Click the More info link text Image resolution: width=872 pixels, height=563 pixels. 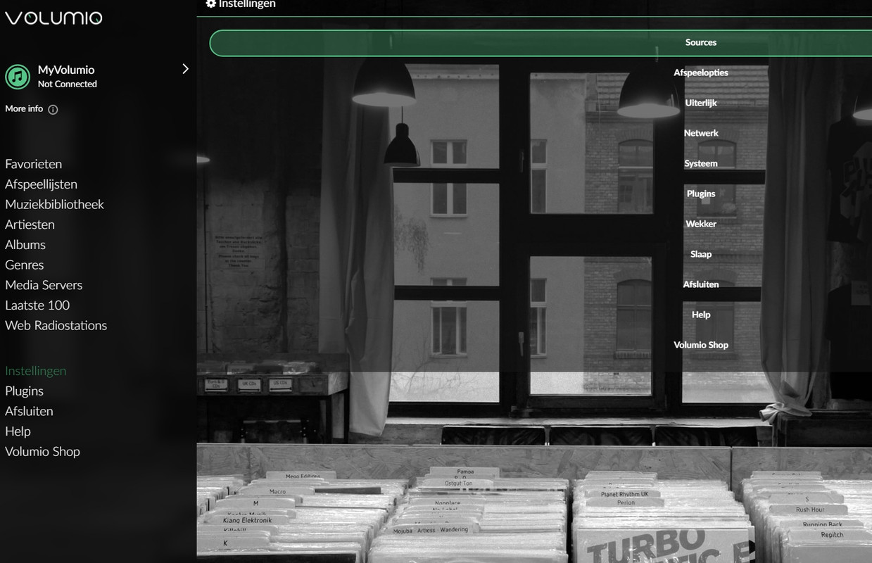click(24, 109)
